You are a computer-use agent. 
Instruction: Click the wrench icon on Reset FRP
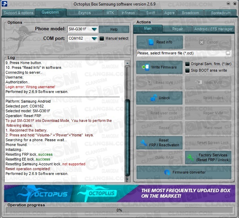tap(144, 143)
